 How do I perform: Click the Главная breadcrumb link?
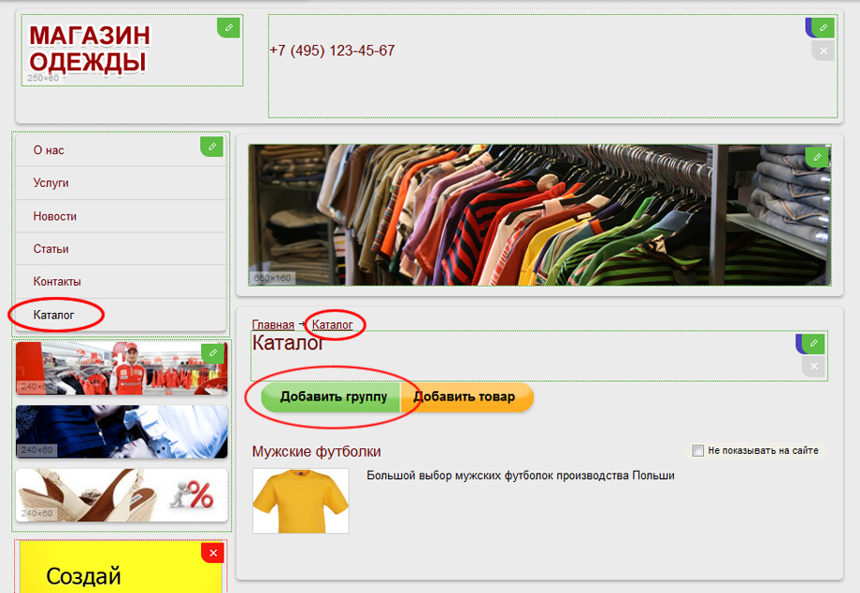(x=273, y=325)
